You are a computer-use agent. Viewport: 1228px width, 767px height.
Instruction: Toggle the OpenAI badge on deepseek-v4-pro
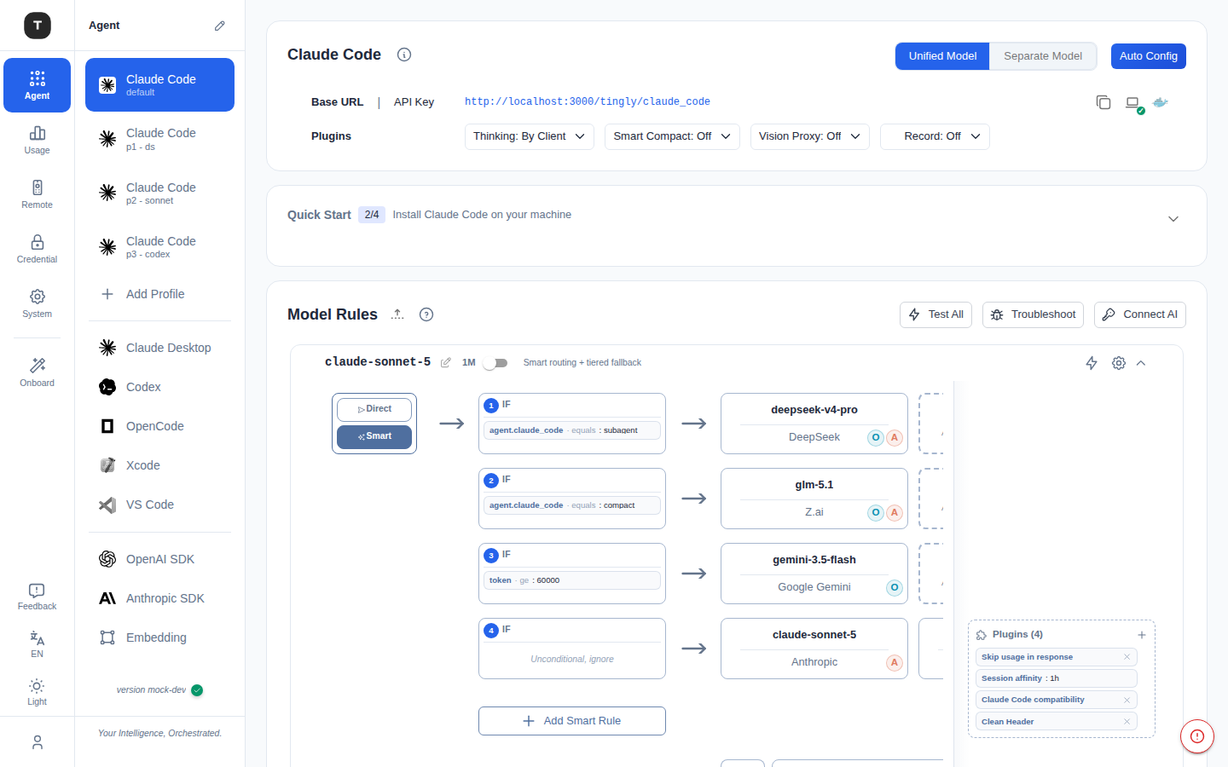(876, 438)
